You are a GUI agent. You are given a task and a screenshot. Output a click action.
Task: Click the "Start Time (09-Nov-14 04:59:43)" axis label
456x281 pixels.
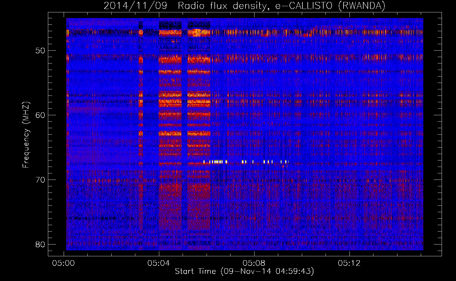(x=244, y=271)
